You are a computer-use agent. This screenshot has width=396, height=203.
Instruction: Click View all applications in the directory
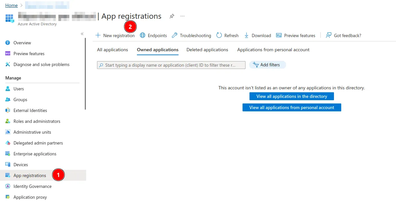point(291,96)
